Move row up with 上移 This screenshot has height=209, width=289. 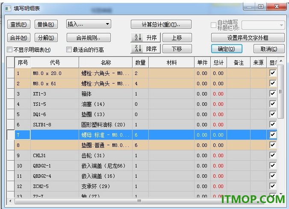(177, 38)
